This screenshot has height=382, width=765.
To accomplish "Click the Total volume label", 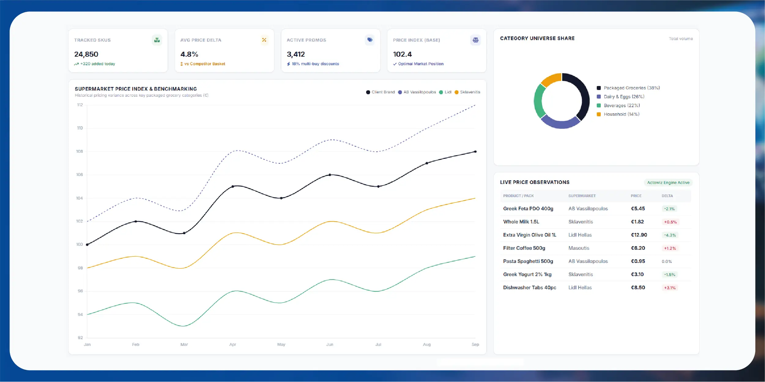I will click(681, 39).
